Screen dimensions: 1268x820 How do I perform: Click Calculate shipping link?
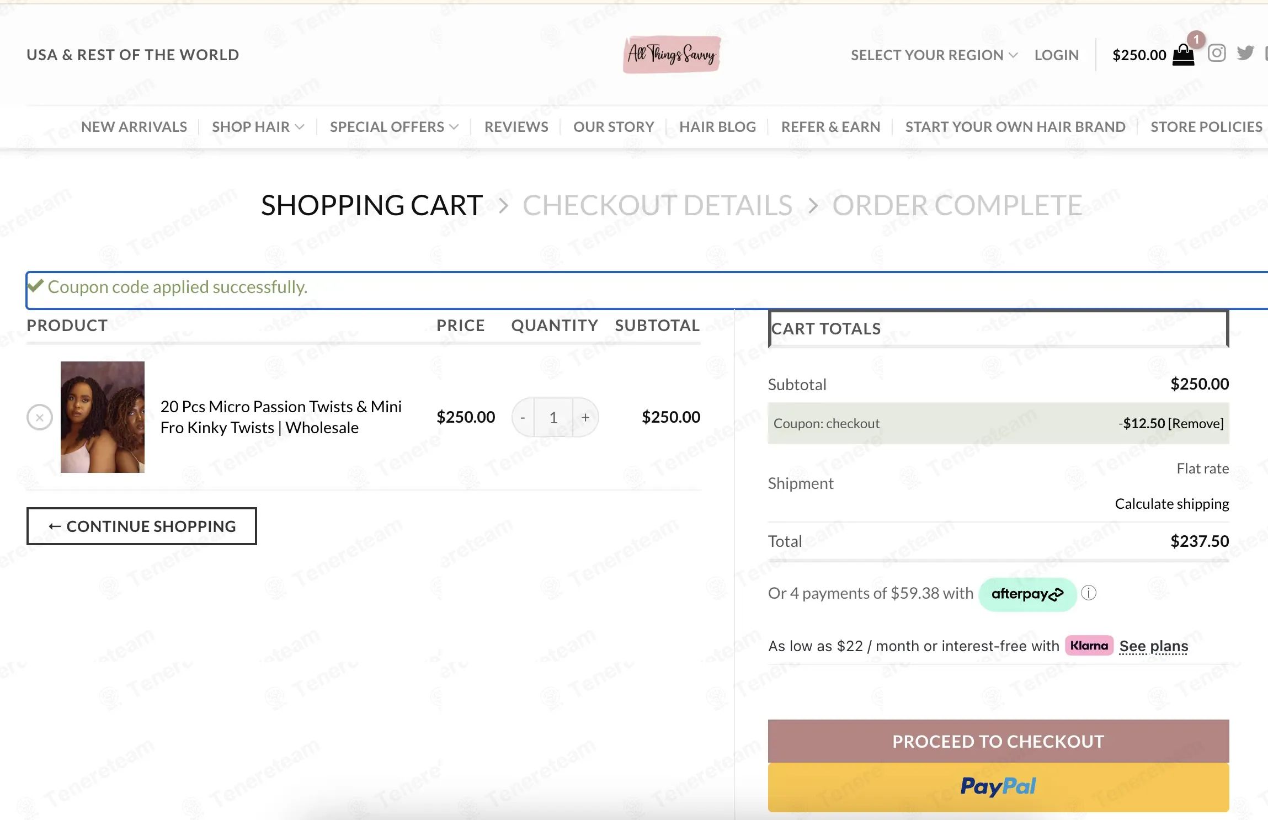1172,504
